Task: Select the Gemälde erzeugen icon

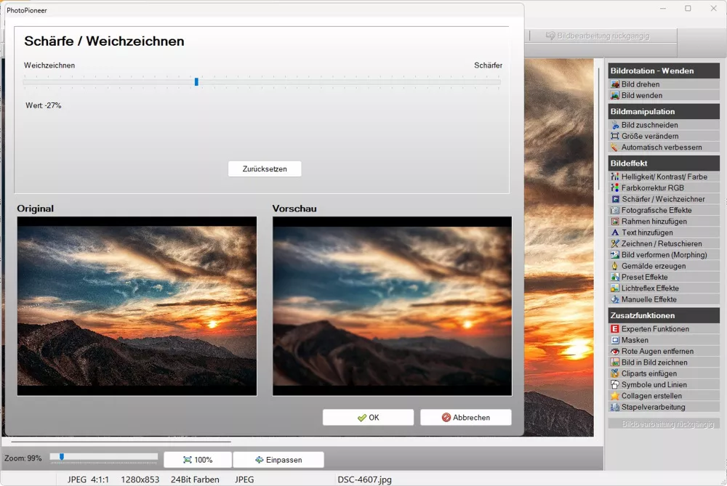Action: pyautogui.click(x=615, y=267)
